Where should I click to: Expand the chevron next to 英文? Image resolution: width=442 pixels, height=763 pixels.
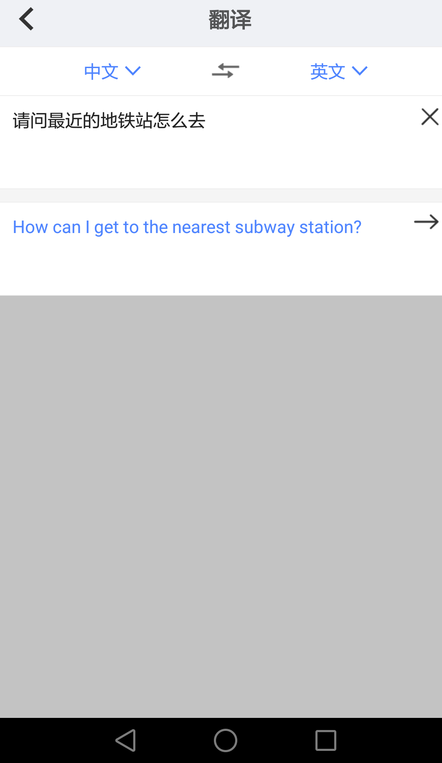(x=360, y=71)
